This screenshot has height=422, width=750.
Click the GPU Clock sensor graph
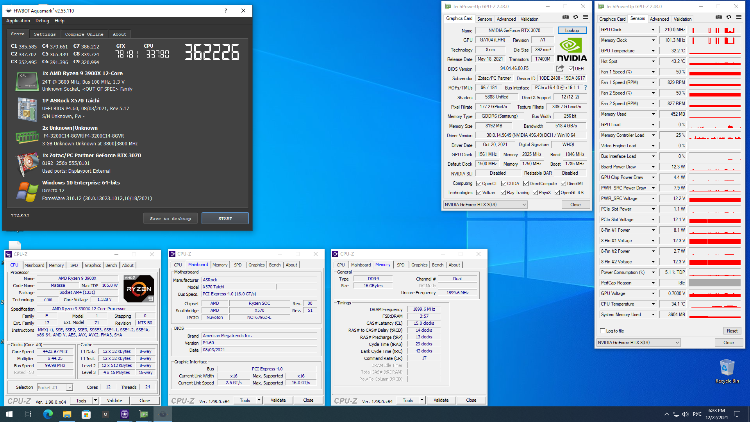[714, 30]
